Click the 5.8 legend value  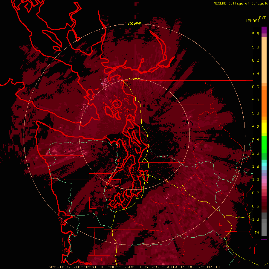[x=256, y=100]
